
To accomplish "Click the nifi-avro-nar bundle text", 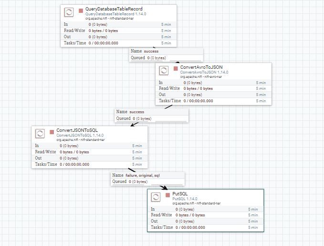I will click(213, 76).
